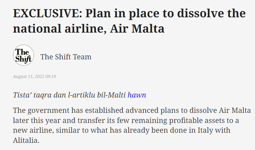Click "new airline" in the paragraph
This screenshot has height=150, width=255.
[33, 130]
